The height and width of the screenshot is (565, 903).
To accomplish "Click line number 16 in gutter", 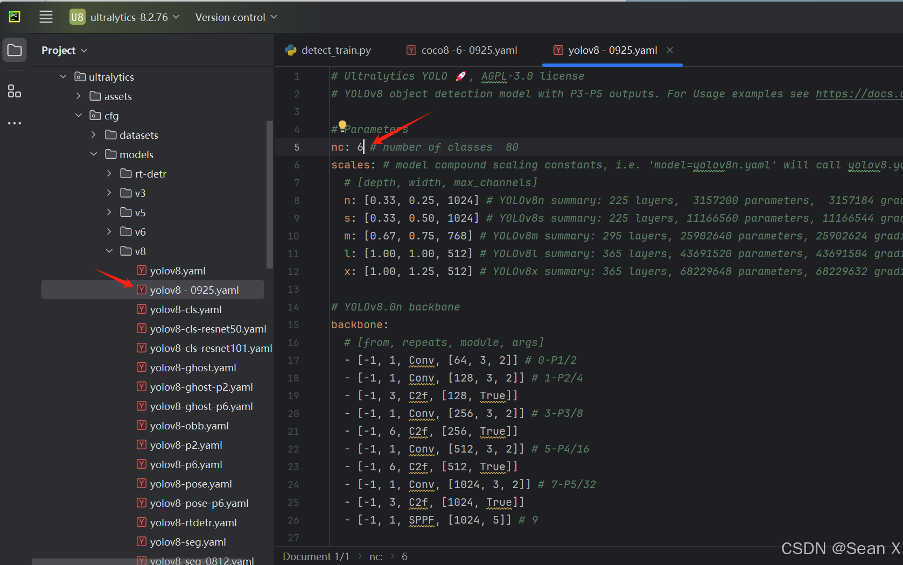I will tap(293, 342).
